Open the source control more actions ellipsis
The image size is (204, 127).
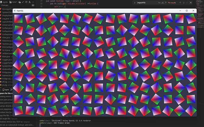(33, 2)
